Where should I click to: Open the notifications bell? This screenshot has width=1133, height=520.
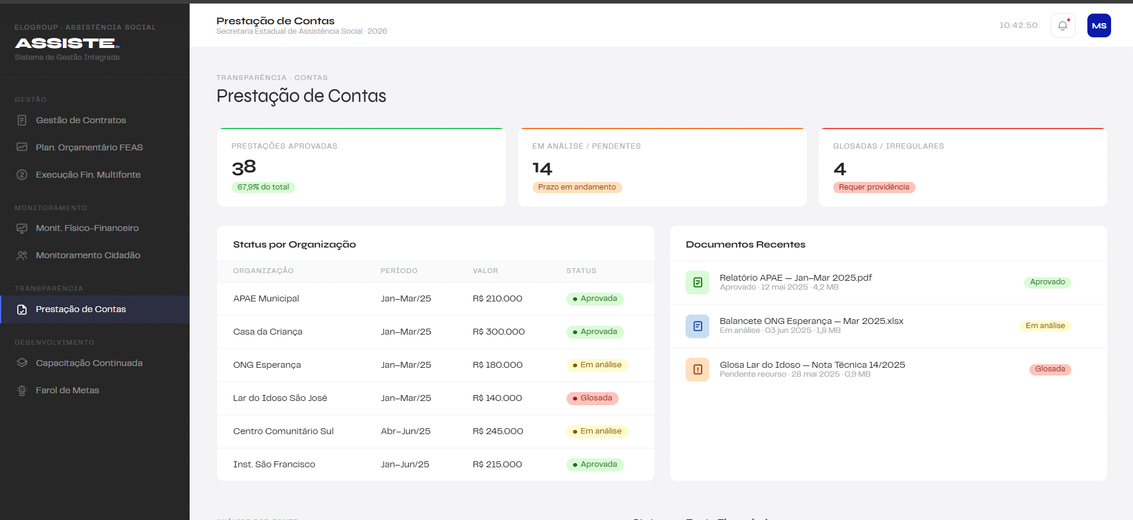tap(1062, 25)
